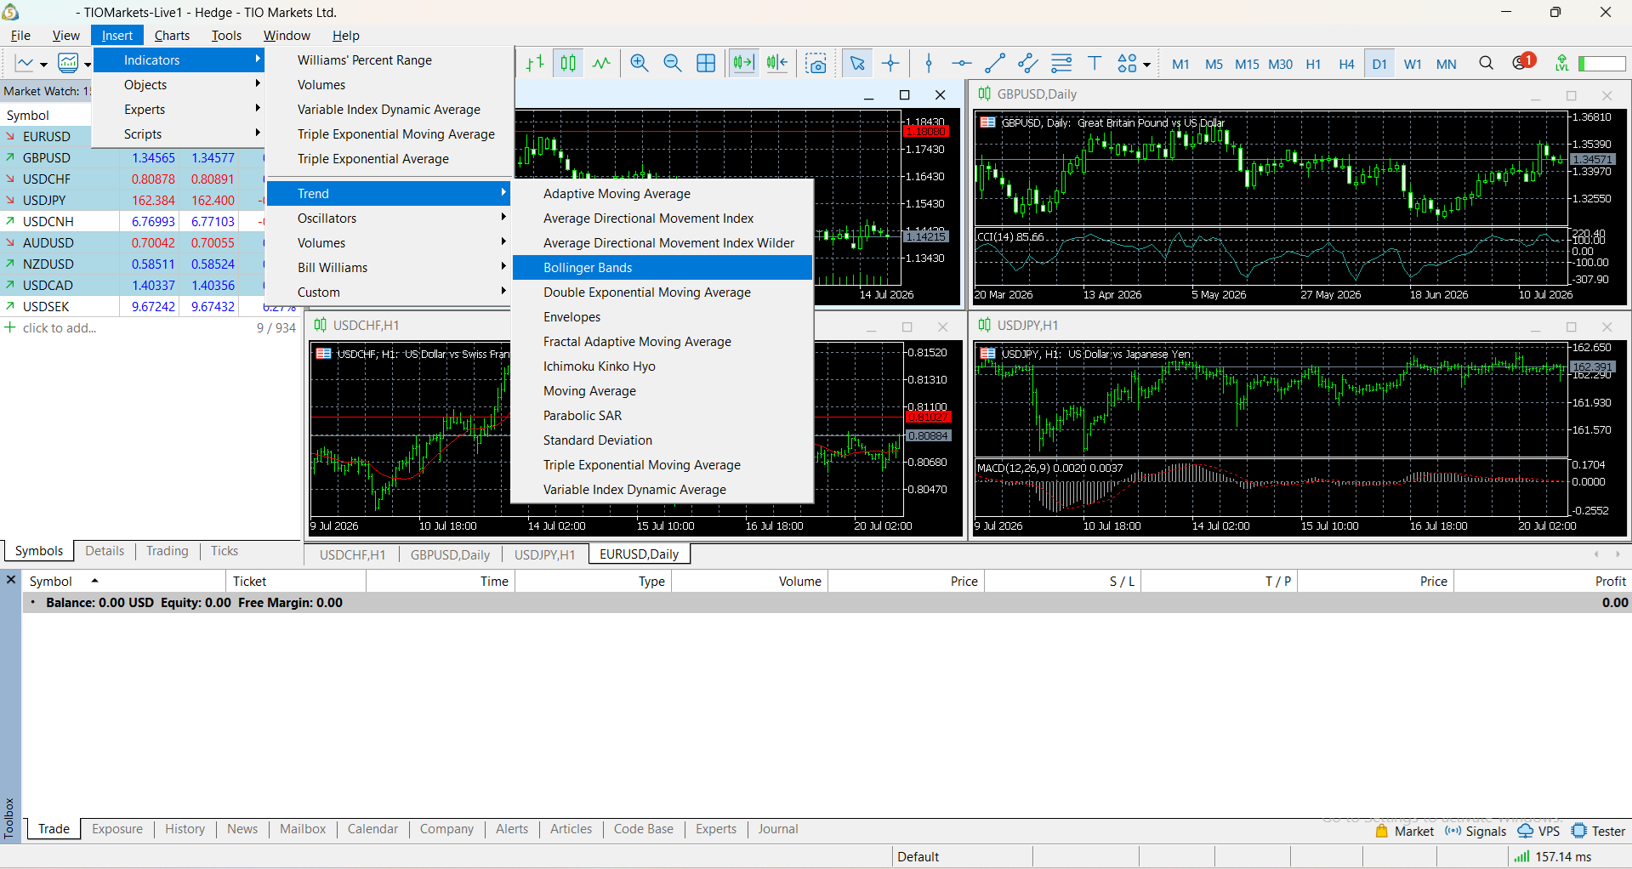Toggle chart auto scroll to end
The width and height of the screenshot is (1632, 869).
pos(744,63)
